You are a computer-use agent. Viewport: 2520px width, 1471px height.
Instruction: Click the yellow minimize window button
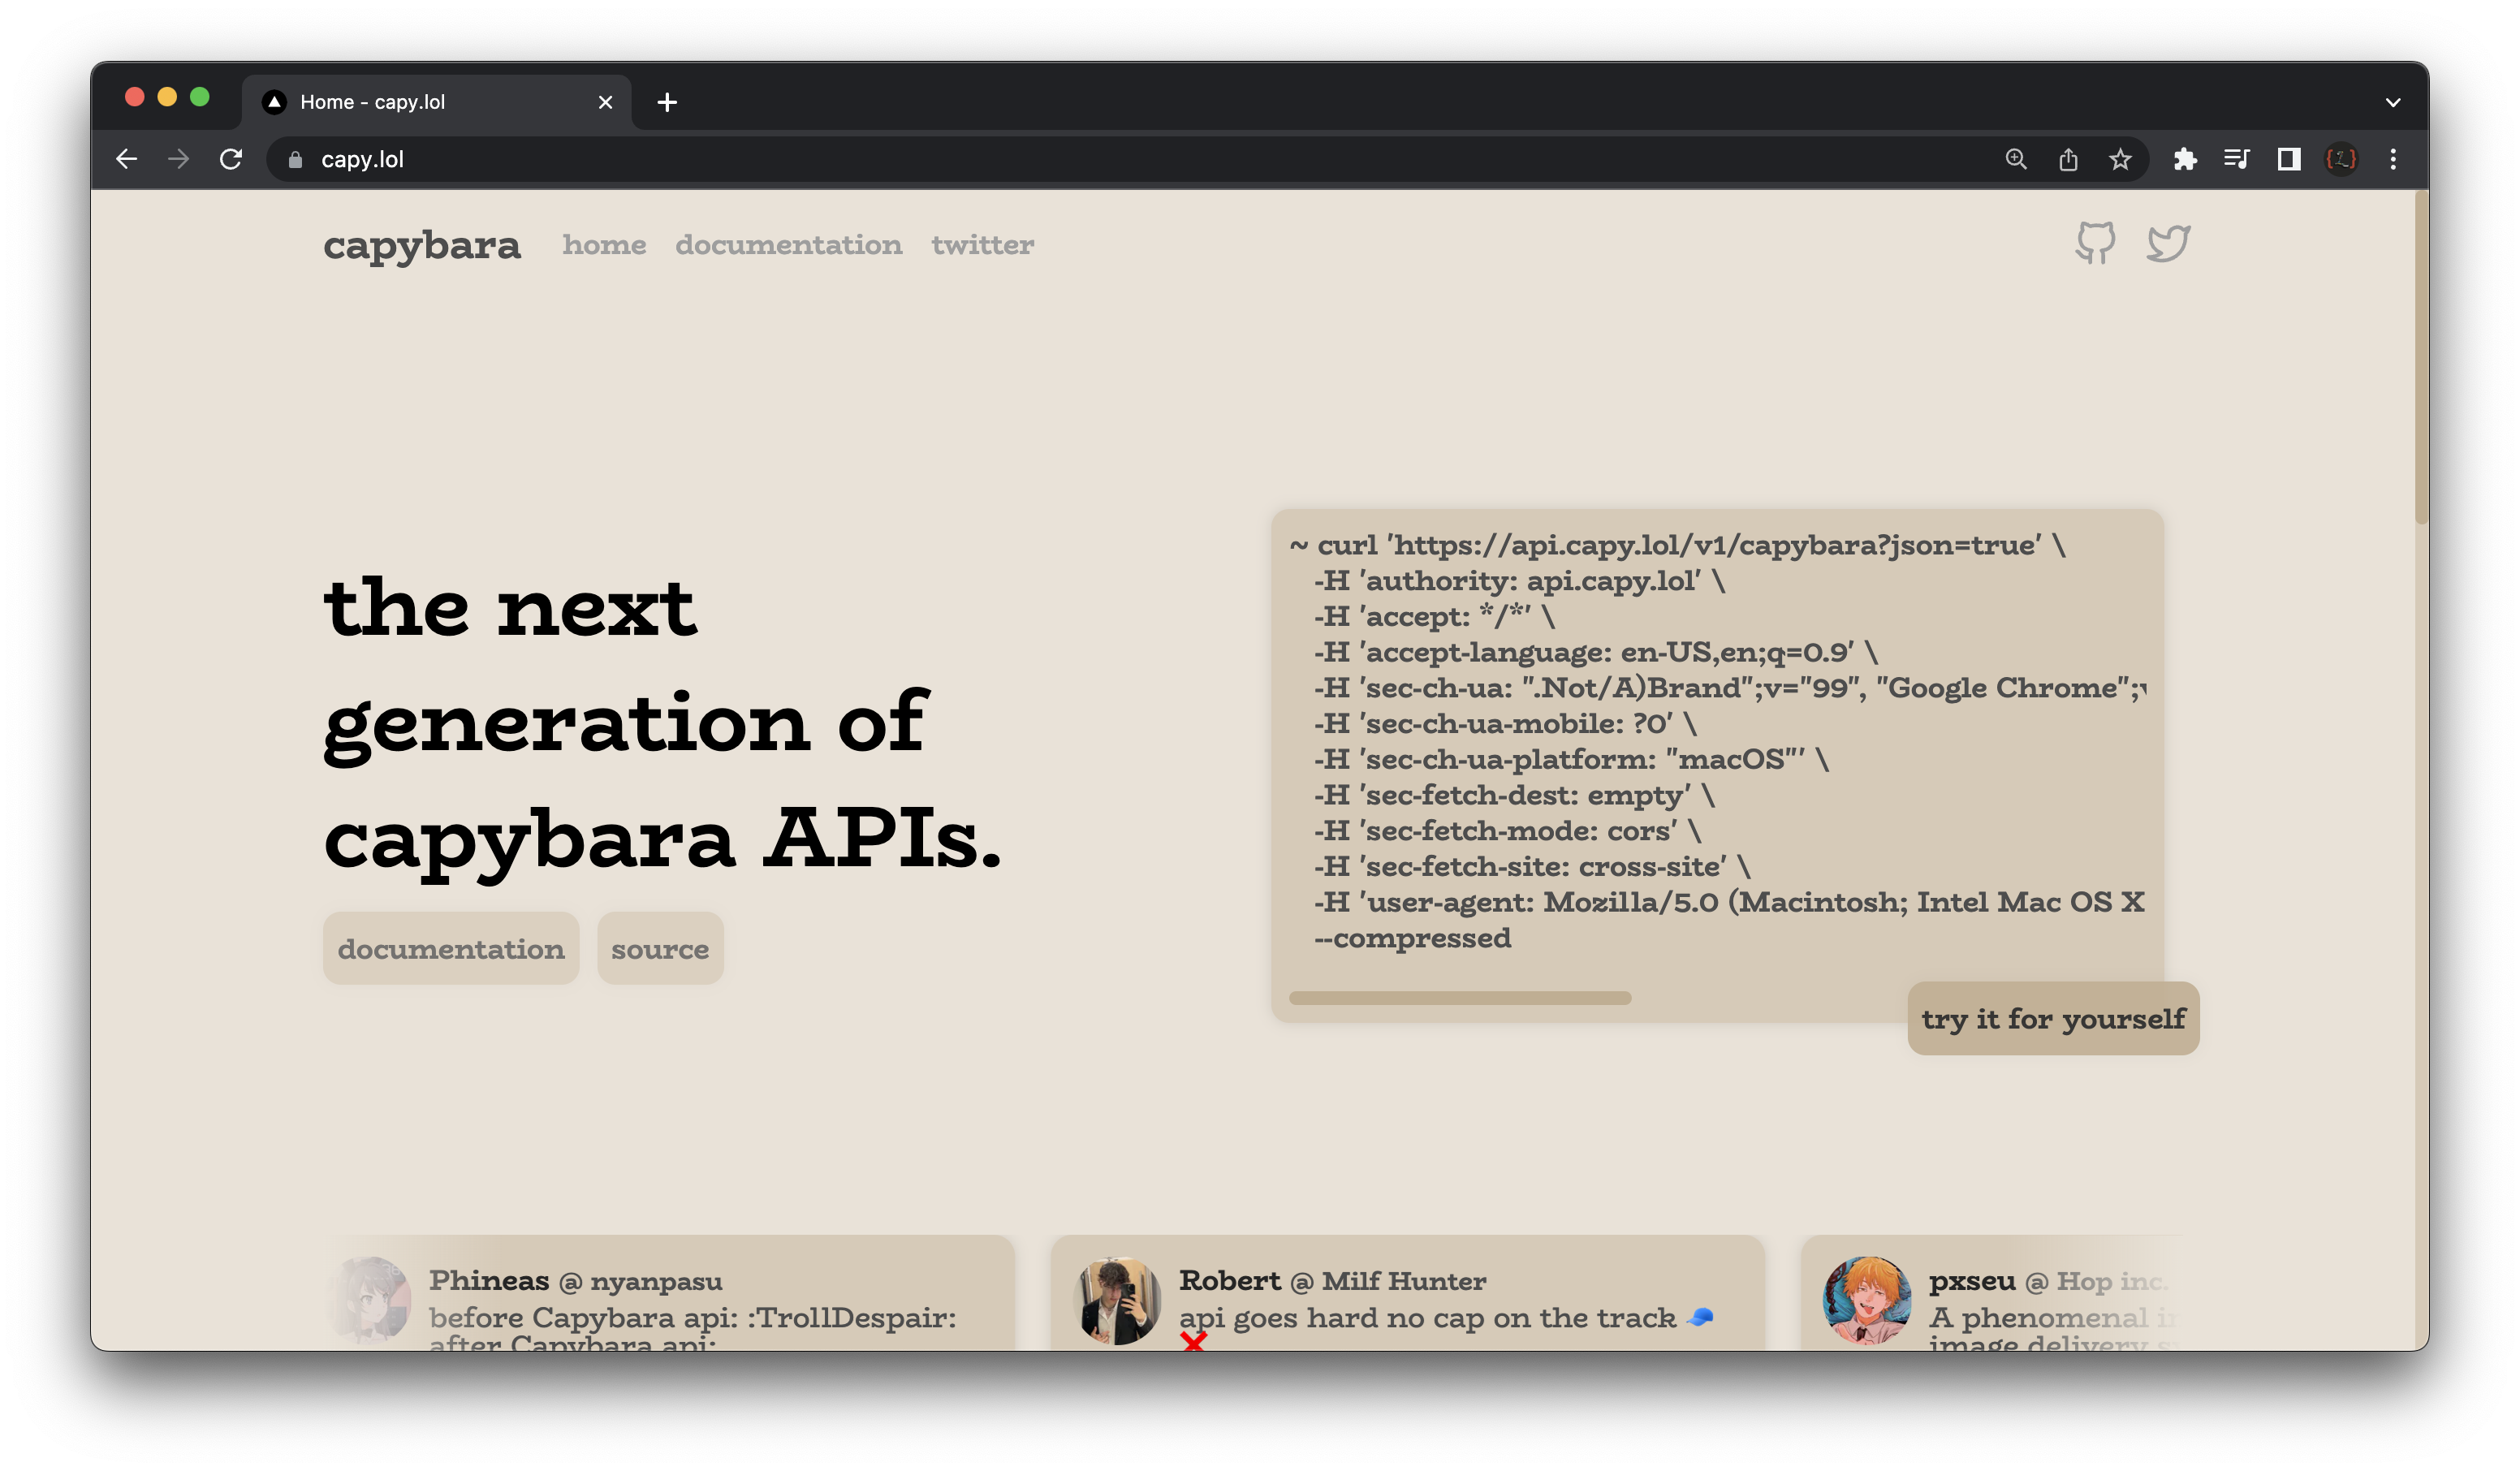coord(167,96)
